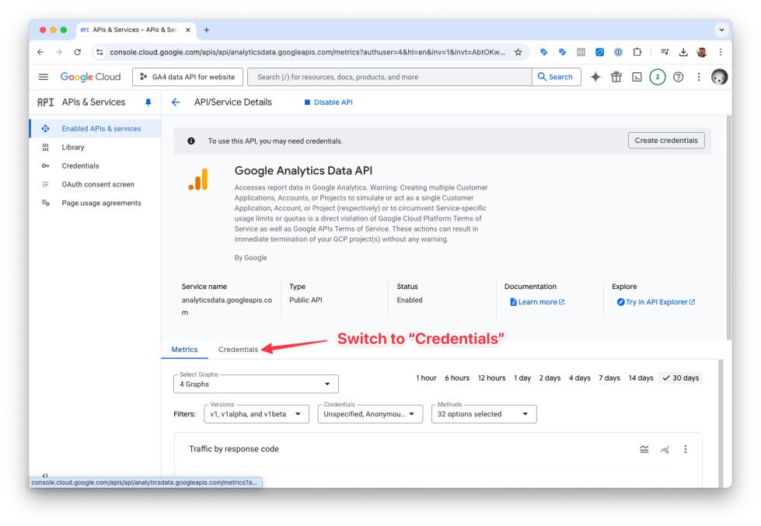The height and width of the screenshot is (526, 761).
Task: Open Chrome three-dot menu
Action: 721,52
